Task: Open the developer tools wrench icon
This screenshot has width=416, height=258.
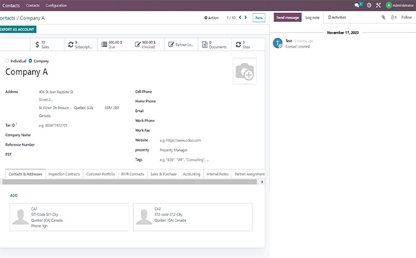Action: (379, 5)
